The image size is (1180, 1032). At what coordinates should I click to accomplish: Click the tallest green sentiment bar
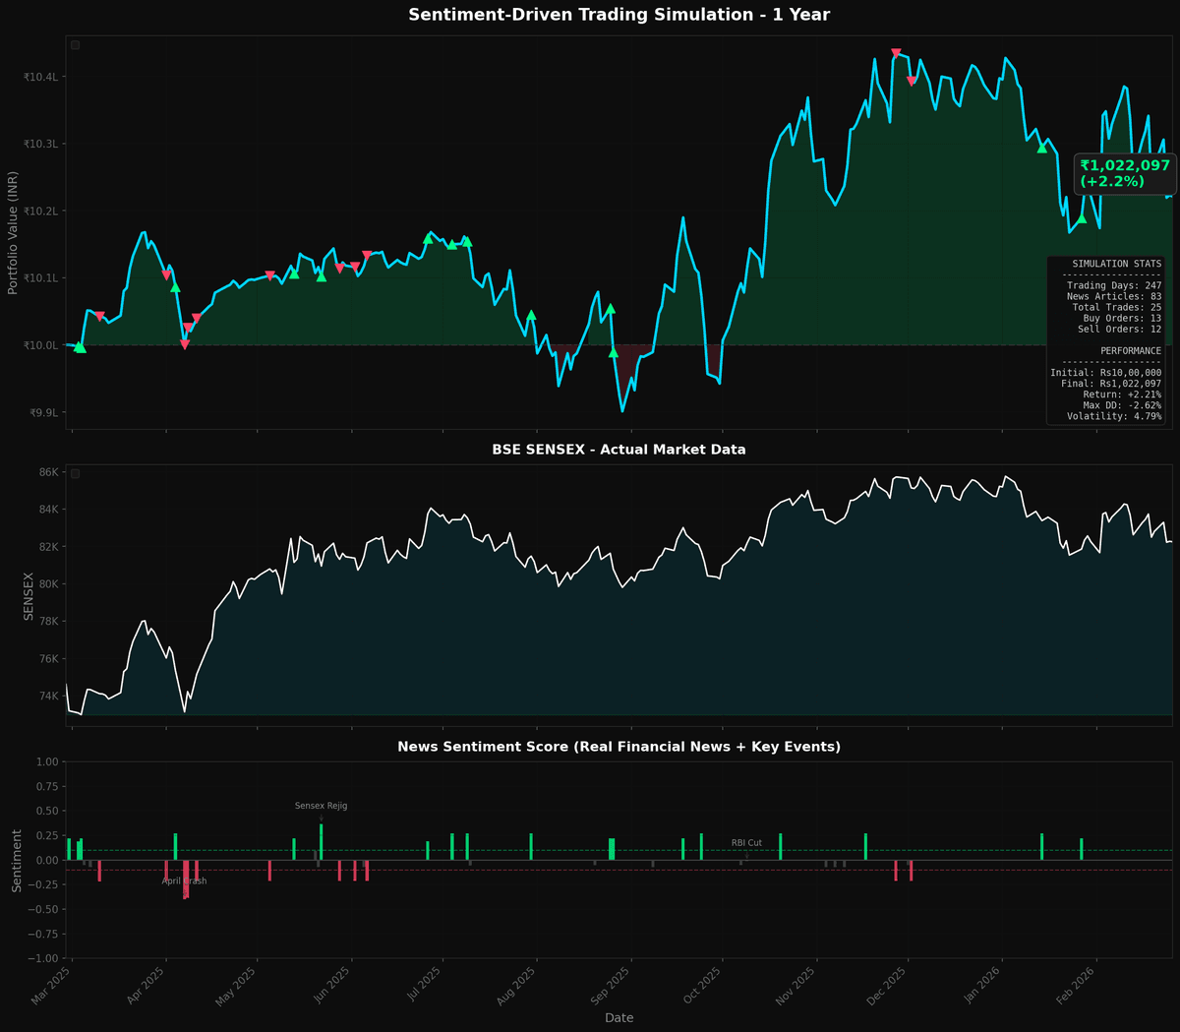coord(321,842)
